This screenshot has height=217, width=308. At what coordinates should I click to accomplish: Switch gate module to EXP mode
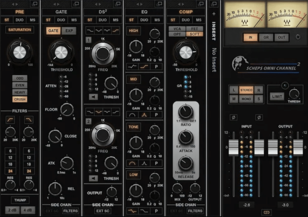click(x=69, y=31)
